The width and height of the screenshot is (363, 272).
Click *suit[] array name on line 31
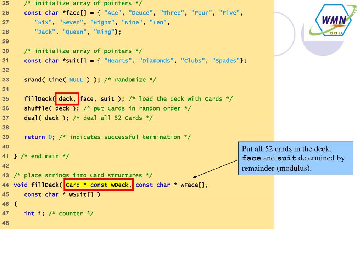tap(74, 61)
